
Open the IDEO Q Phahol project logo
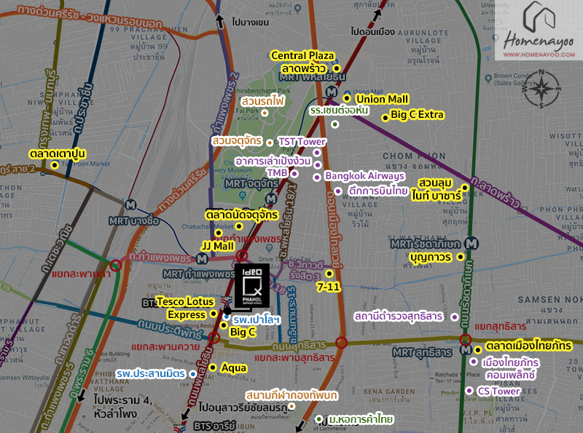click(251, 285)
